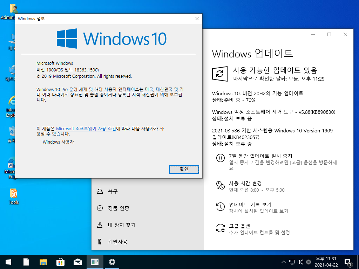359x269 pixels.
Task: Open the Windows Start menu
Action: 8,262
